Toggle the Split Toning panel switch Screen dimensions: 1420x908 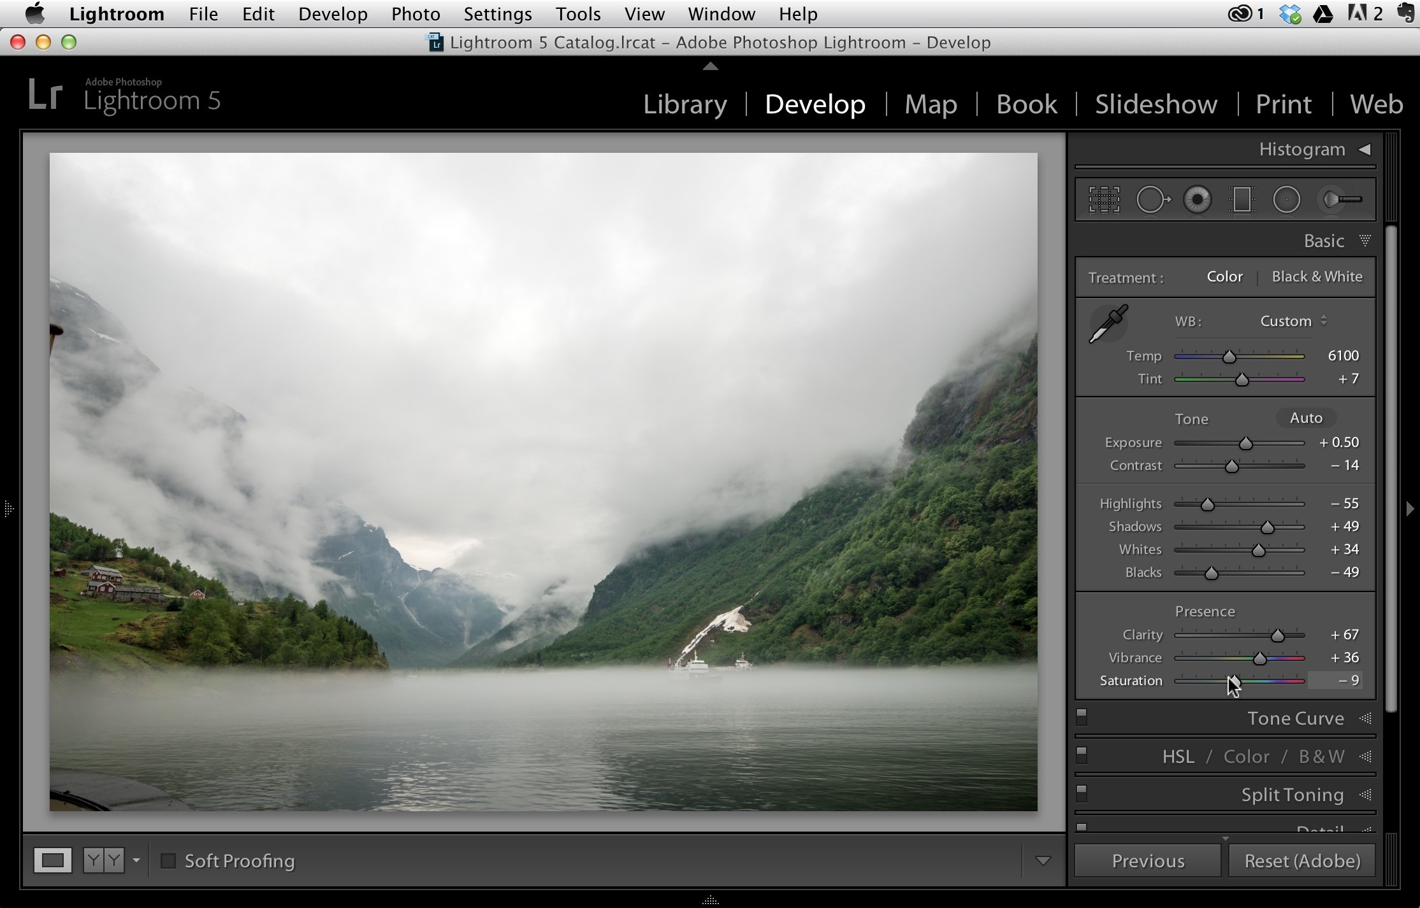point(1082,793)
